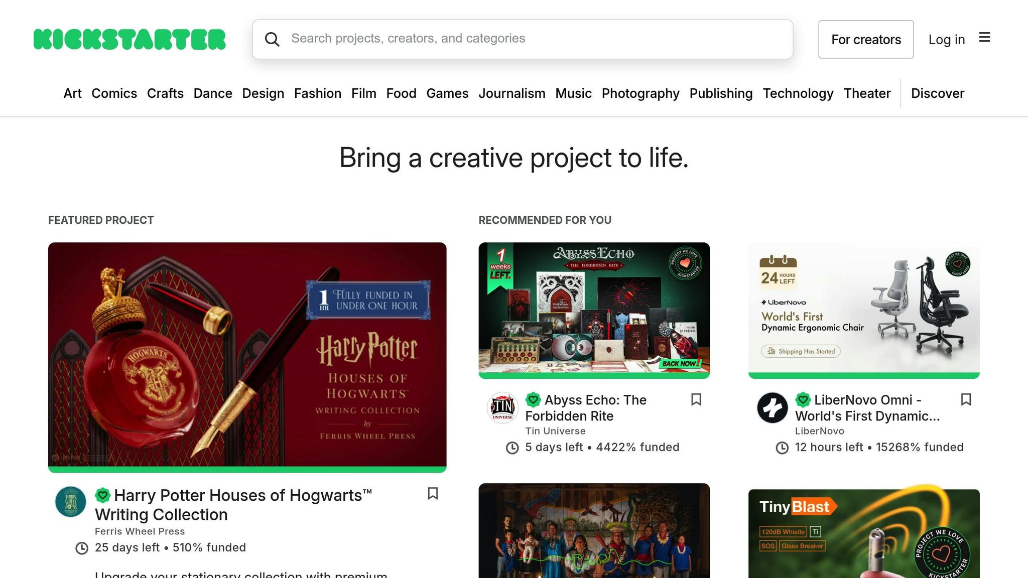Open the Journalism category
The image size is (1028, 578).
(512, 93)
